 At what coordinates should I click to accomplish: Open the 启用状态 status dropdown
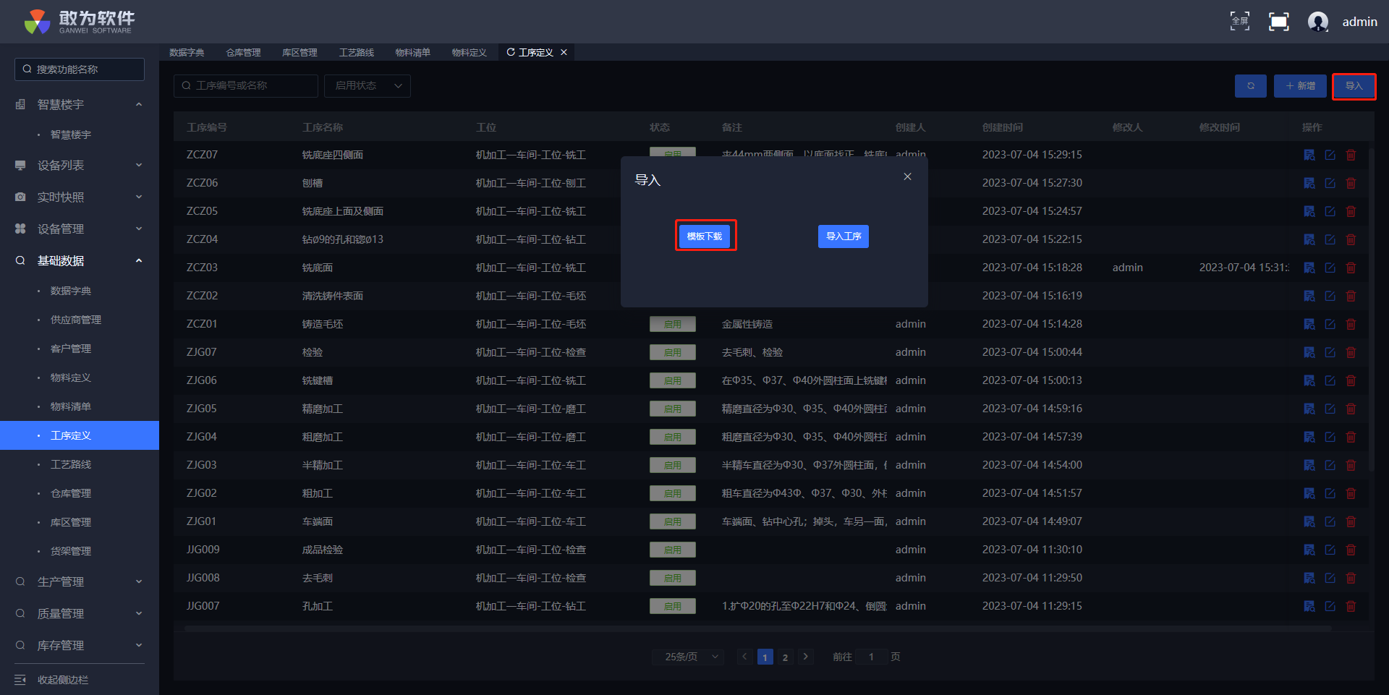pos(368,86)
